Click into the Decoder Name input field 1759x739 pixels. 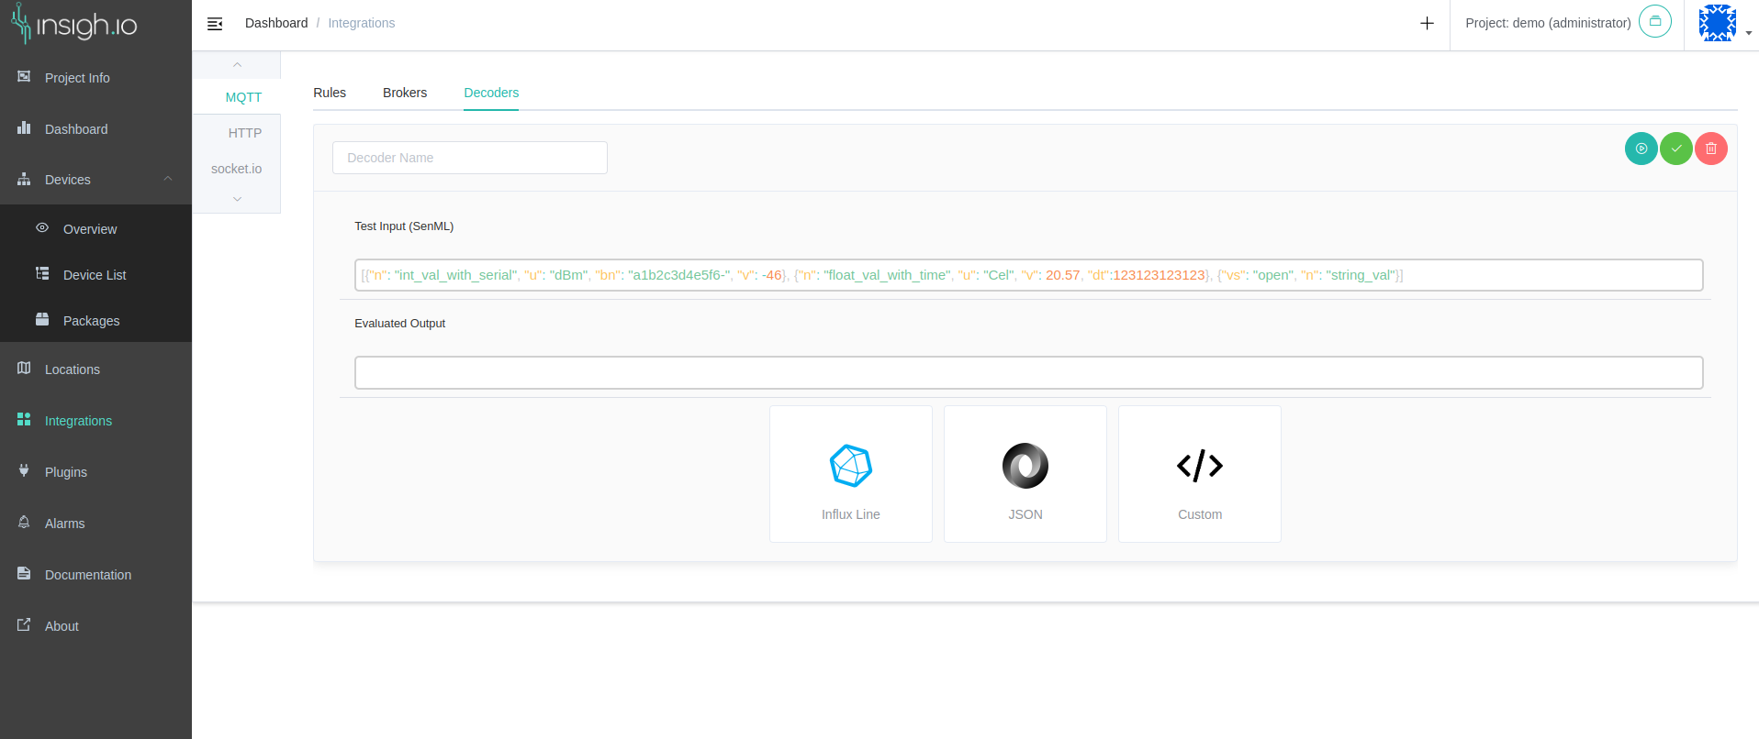[x=469, y=157]
